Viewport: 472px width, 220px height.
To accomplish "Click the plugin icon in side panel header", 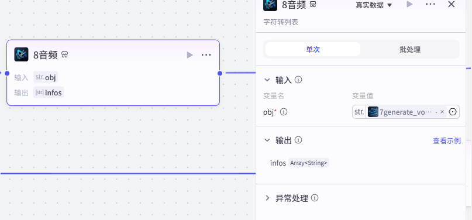I will 270,5.
